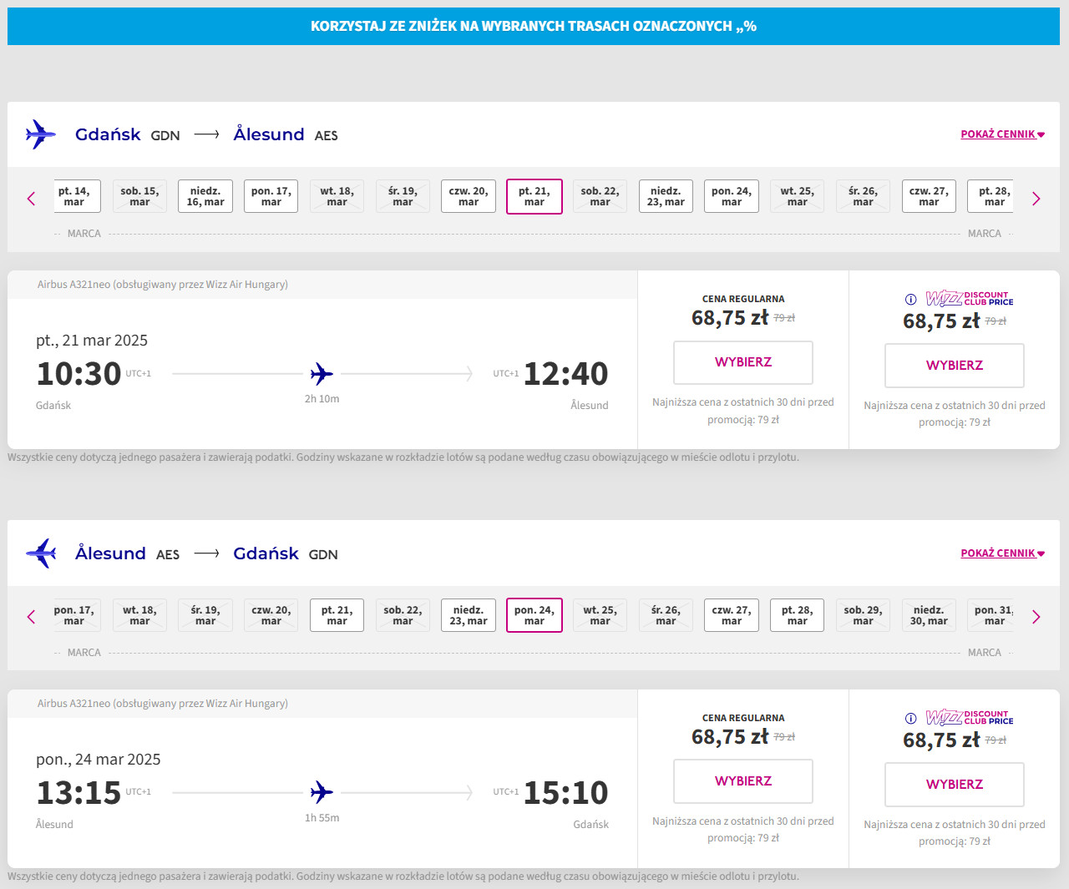Screen dimensions: 1069x889
Task: Select pon. 17 mar in outbound dates
Action: click(x=271, y=196)
